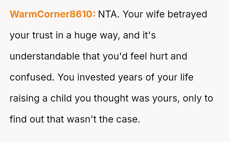
Task: Click the word "only" in the fifth line
Action: pos(194,98)
